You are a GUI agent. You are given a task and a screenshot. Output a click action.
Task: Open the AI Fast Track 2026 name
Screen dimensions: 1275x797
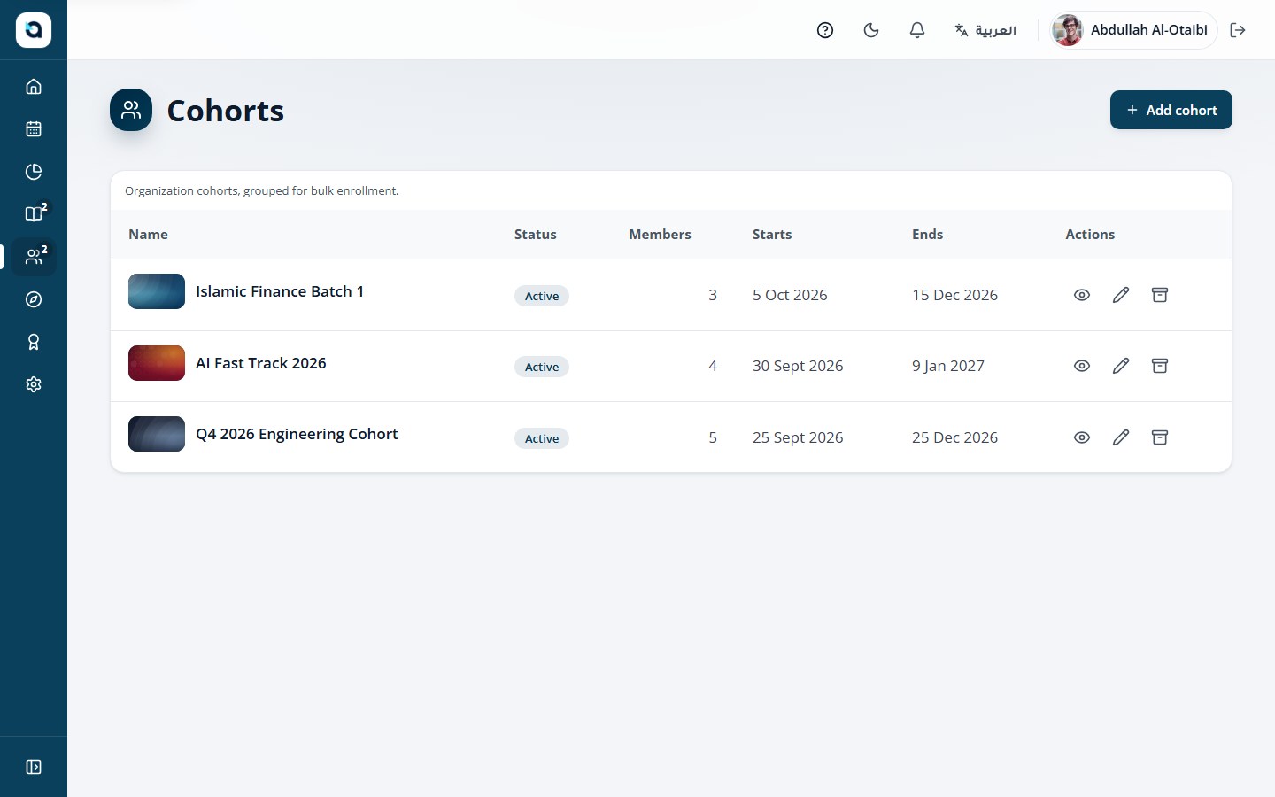click(261, 363)
